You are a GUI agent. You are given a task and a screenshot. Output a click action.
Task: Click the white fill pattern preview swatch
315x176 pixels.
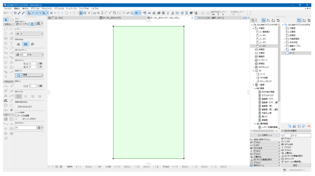tap(25, 55)
